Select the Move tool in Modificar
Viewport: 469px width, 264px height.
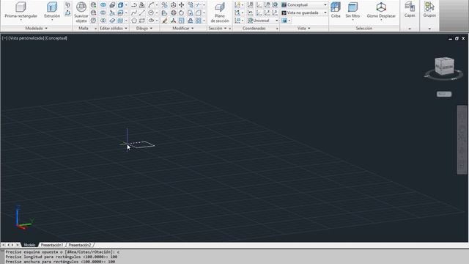coord(181,5)
